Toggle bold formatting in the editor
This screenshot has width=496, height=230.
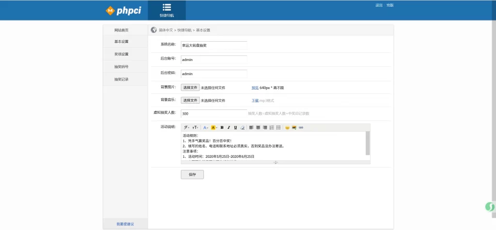point(222,127)
